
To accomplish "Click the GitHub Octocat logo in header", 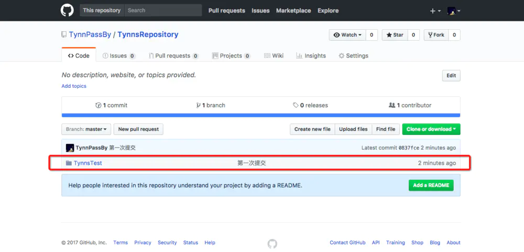I will point(67,10).
